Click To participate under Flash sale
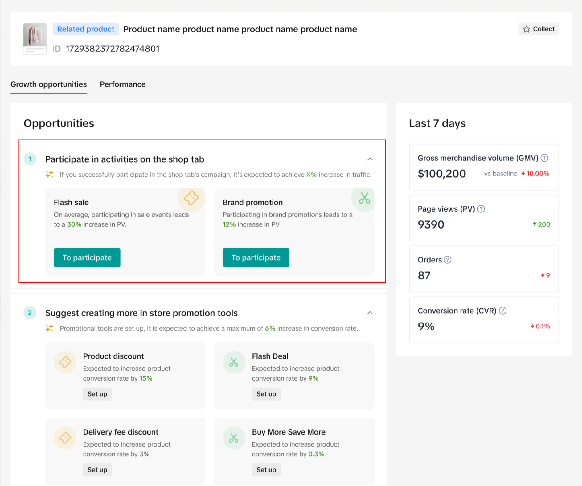The height and width of the screenshot is (486, 582). coord(87,257)
